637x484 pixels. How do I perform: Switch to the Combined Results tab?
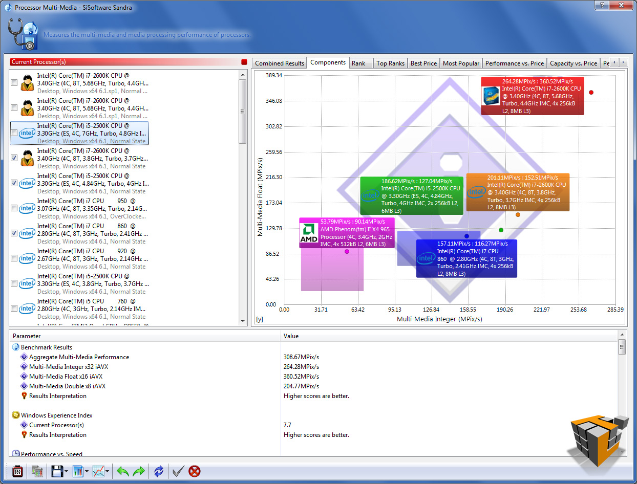[280, 63]
